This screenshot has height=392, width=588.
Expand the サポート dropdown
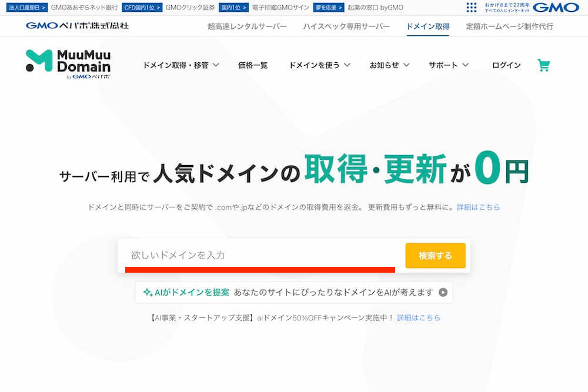tap(448, 65)
